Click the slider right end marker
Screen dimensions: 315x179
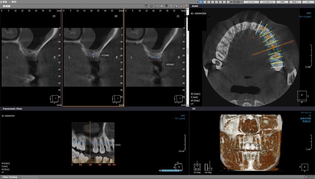click(181, 171)
